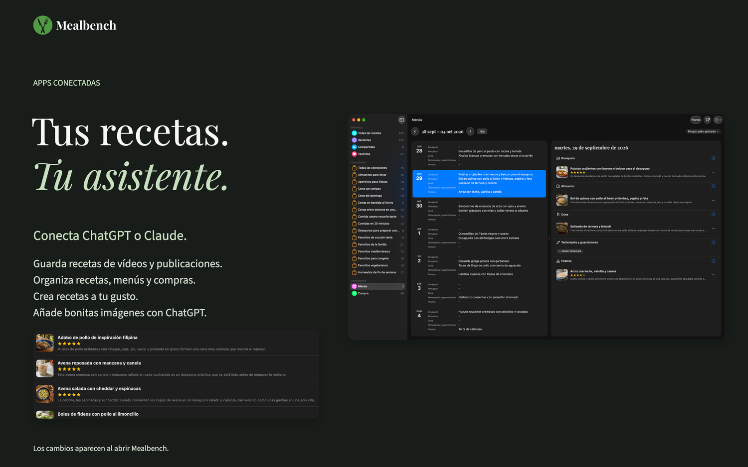Click 'Tarta de calabaza' in Sunday's menu
Screen dimensions: 748x467
coord(470,329)
